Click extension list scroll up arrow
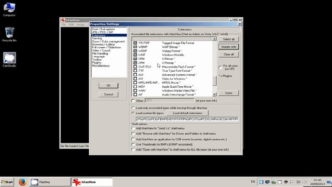Viewport: 332px width, 187px height. pyautogui.click(x=214, y=39)
